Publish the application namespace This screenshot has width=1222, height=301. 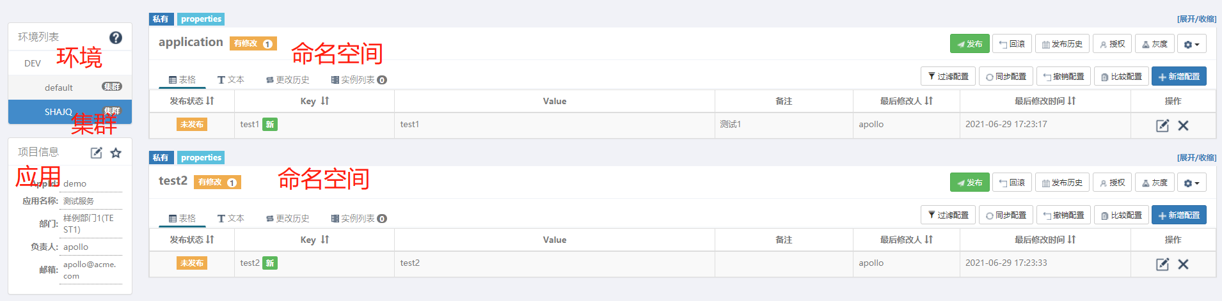click(969, 44)
